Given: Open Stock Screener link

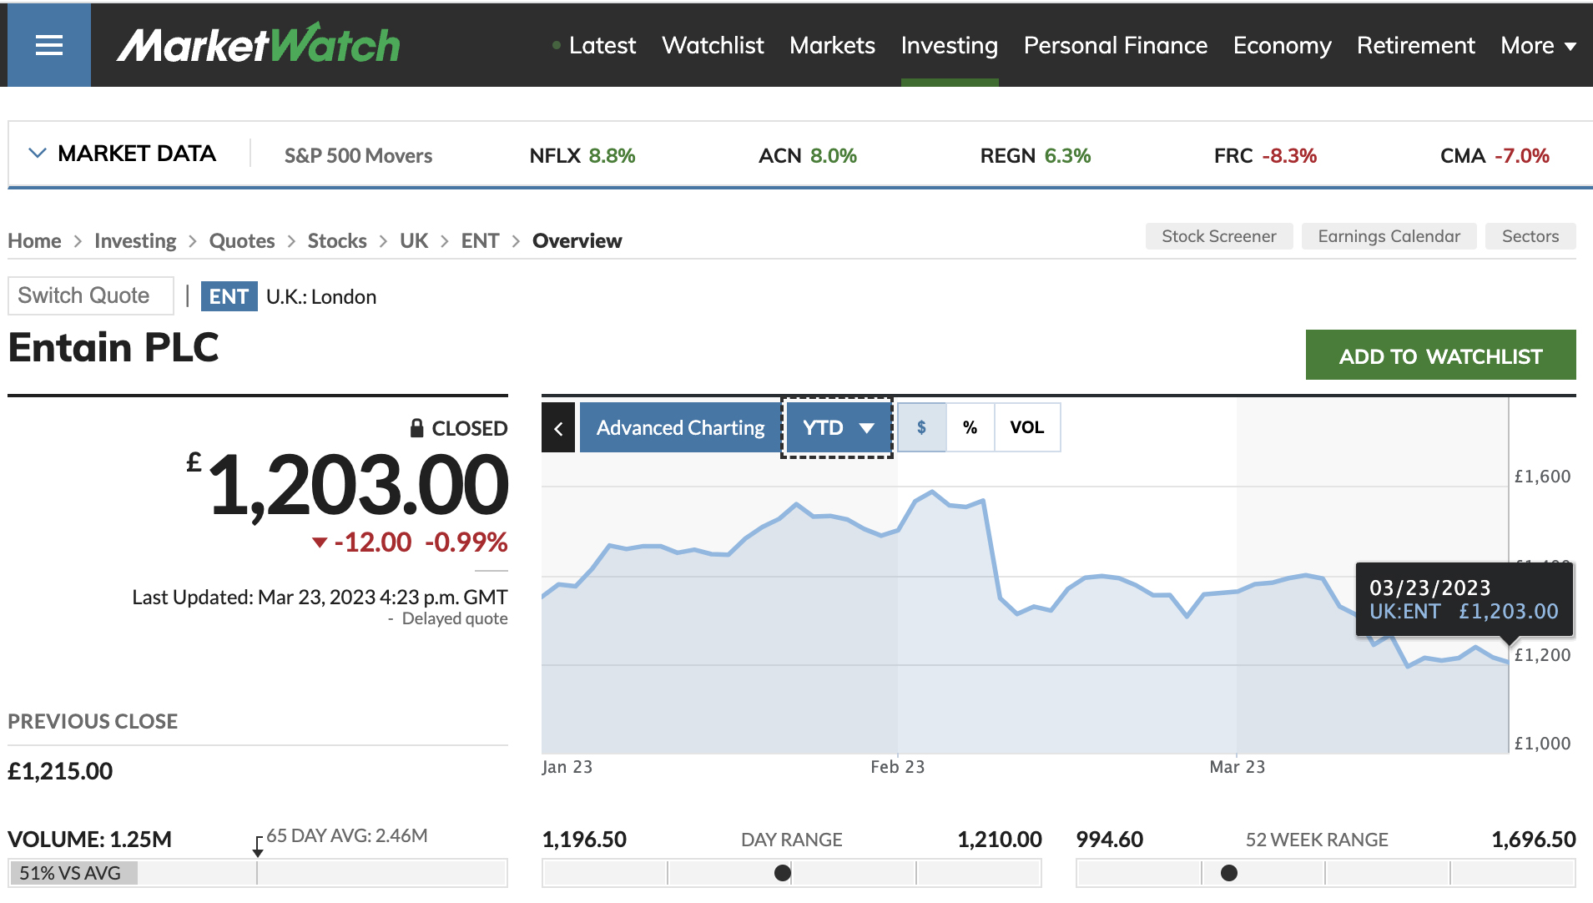Looking at the screenshot, I should point(1219,236).
